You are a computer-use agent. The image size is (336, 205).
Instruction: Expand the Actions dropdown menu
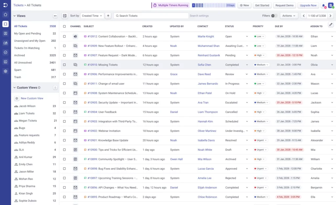point(289,16)
